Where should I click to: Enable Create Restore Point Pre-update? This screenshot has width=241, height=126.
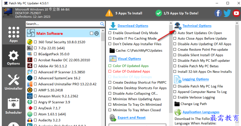tap(175, 50)
